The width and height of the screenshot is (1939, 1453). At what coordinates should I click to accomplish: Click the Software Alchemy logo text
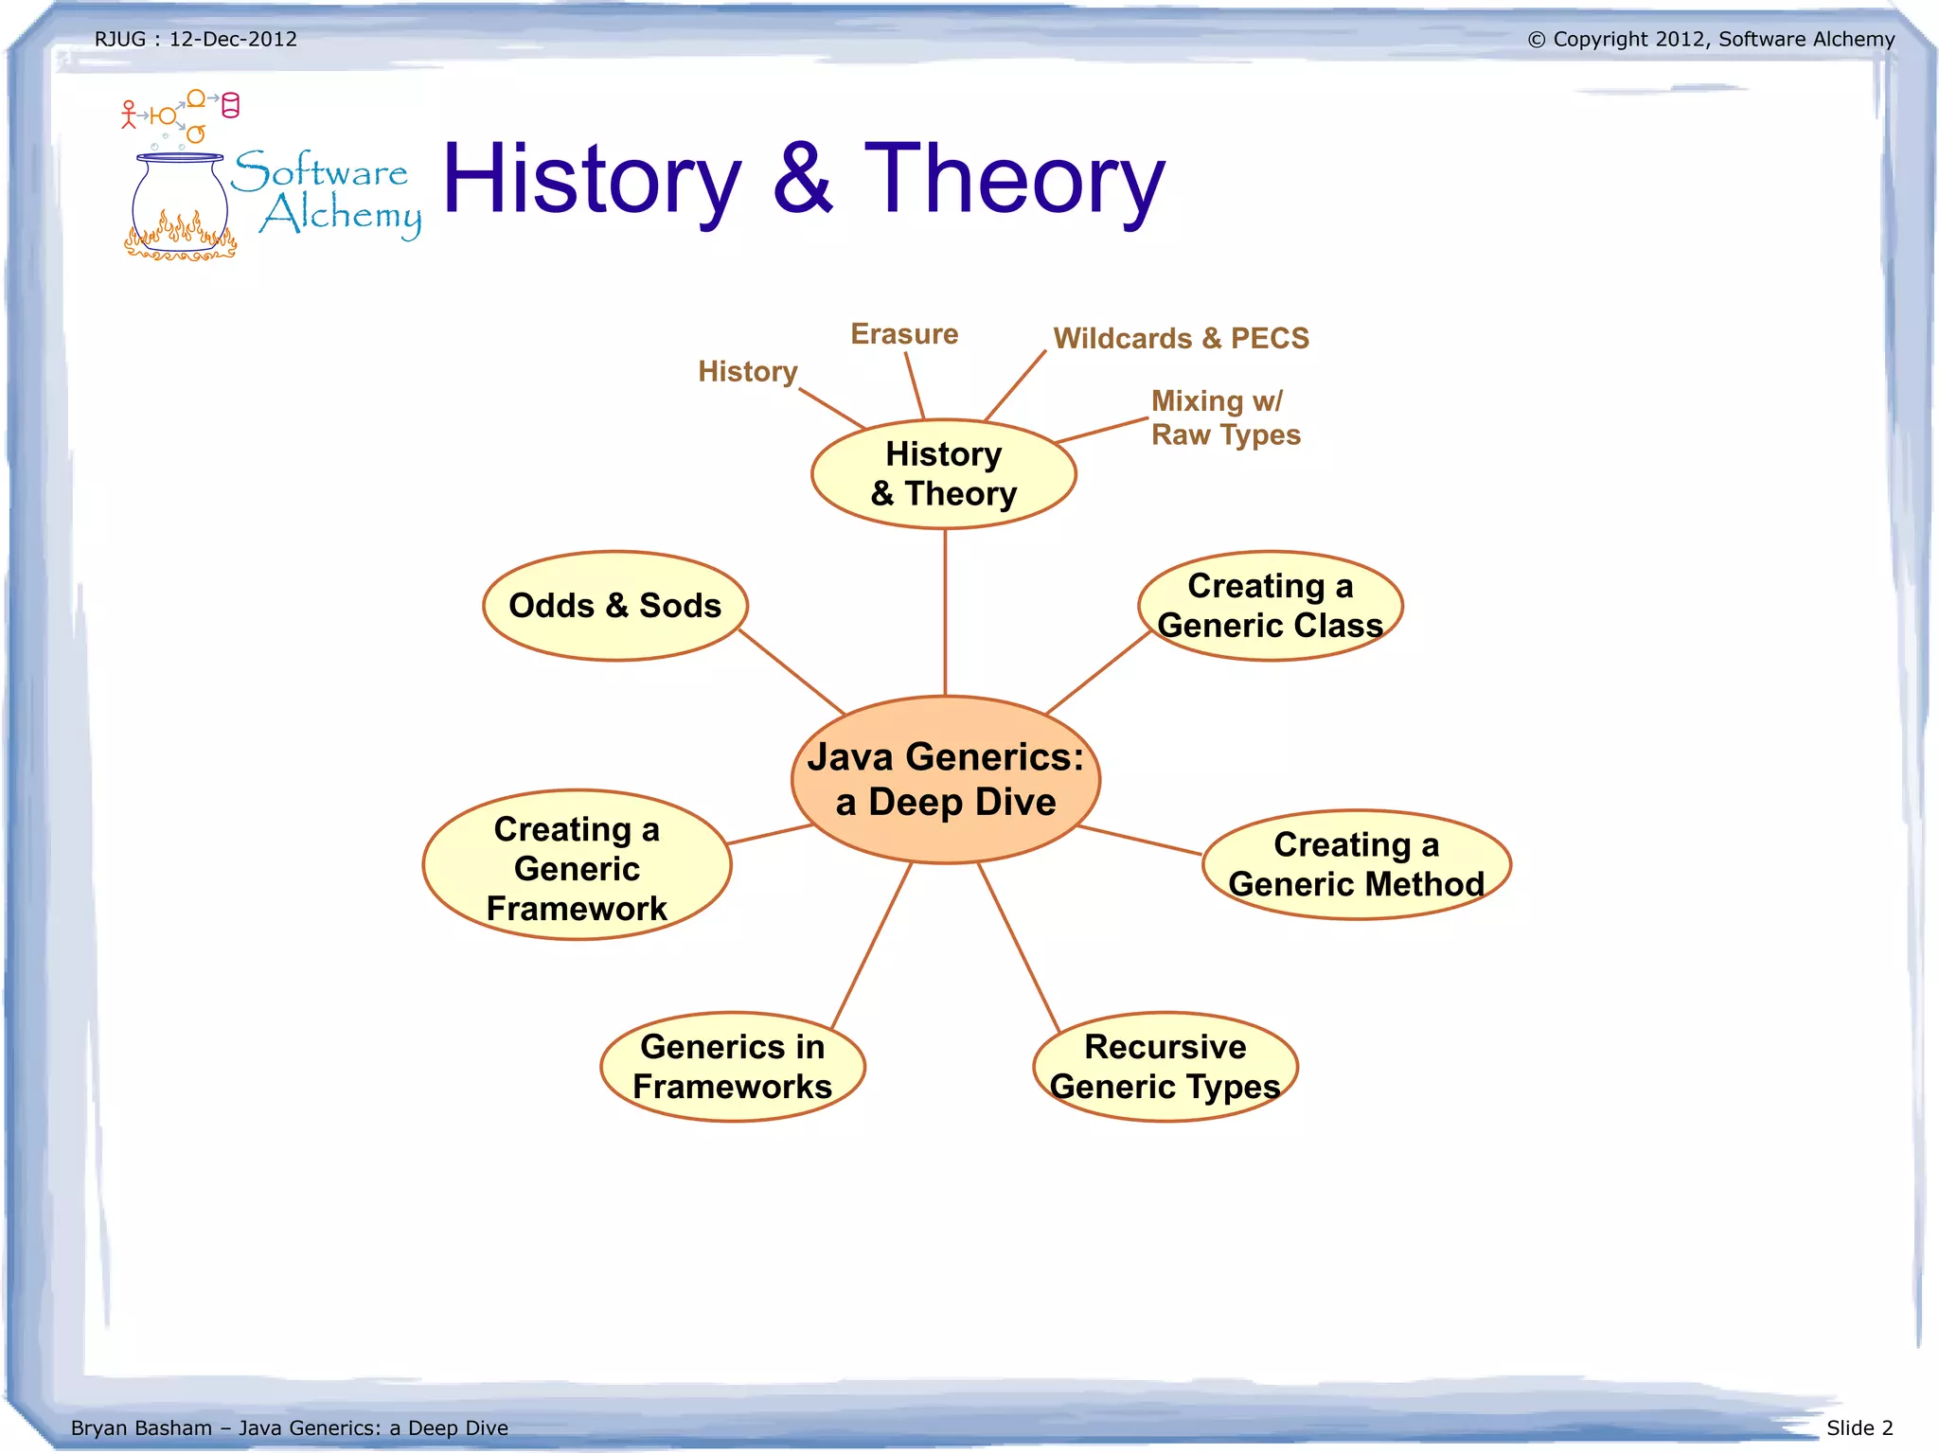coord(328,193)
